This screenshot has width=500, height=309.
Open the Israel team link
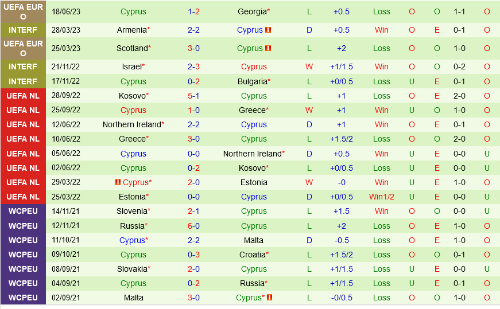click(x=131, y=67)
